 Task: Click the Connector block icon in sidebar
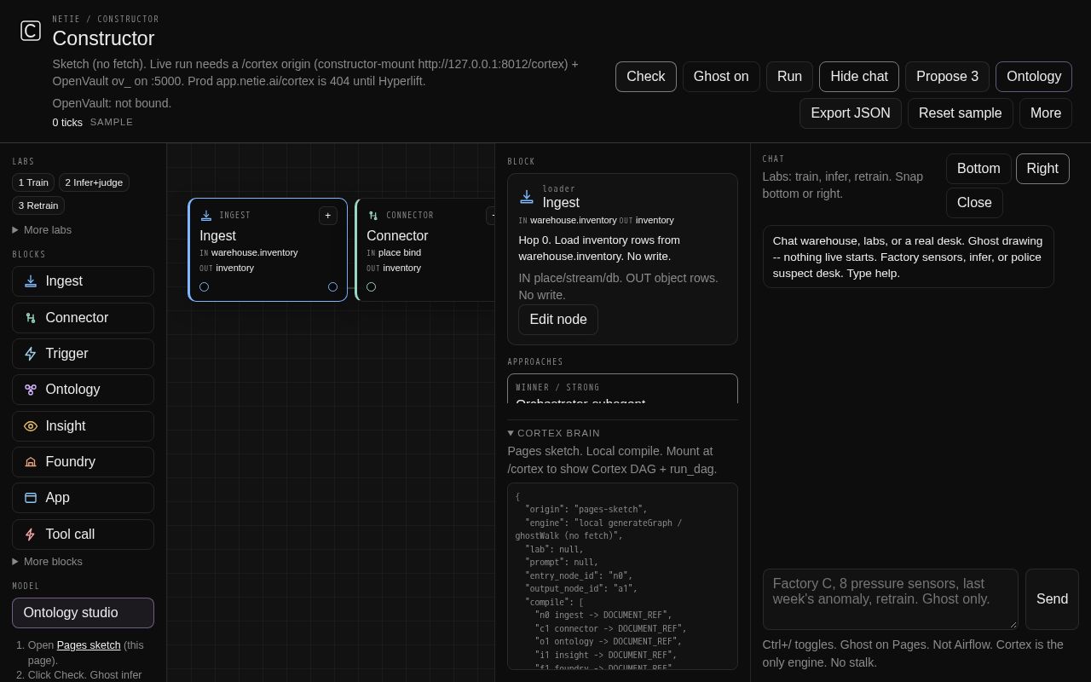point(31,318)
